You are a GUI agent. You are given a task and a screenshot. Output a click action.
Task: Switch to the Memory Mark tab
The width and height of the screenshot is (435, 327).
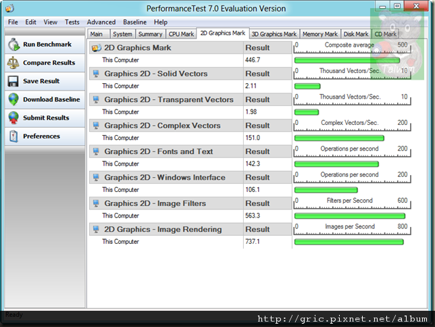tap(320, 34)
